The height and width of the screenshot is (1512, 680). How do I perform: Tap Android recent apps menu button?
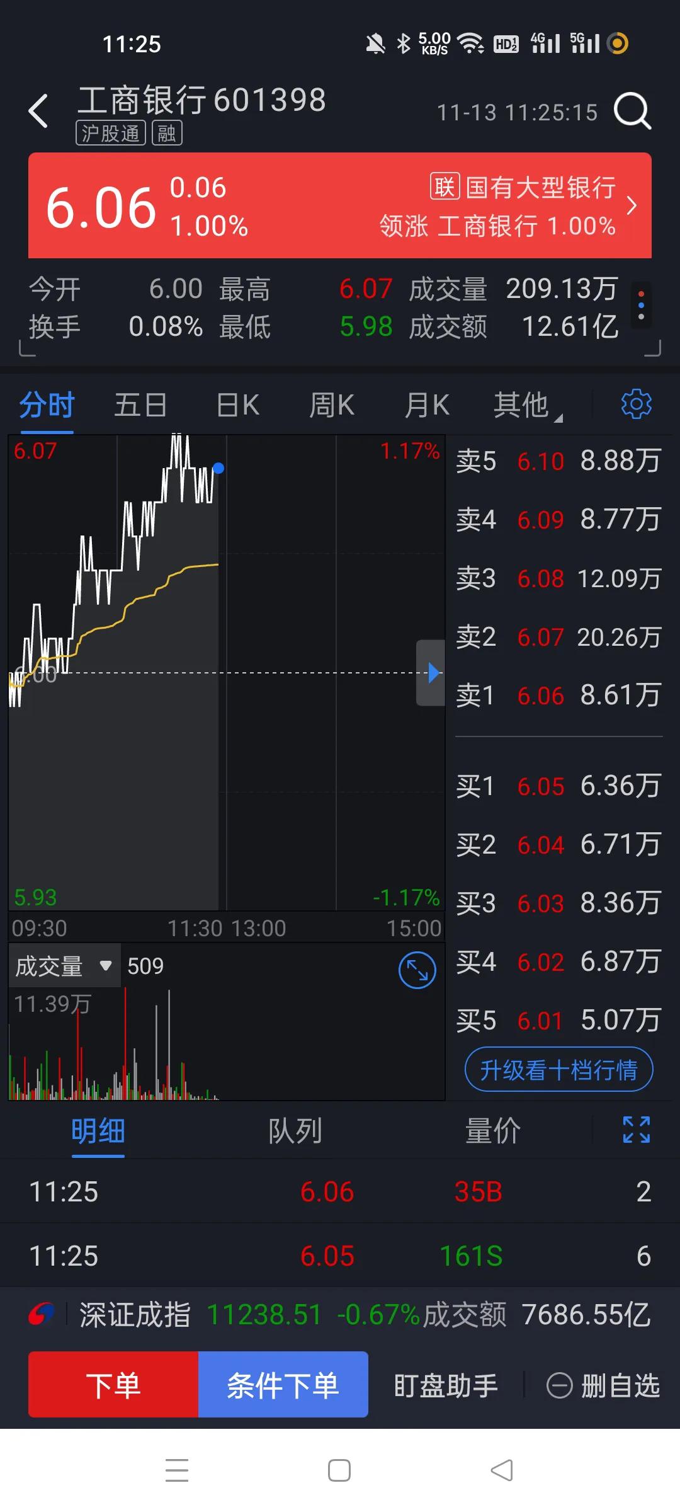click(x=177, y=1470)
